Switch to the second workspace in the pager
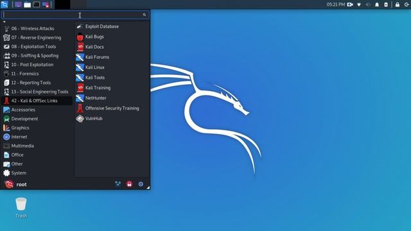The image size is (411, 231). click(x=78, y=4)
